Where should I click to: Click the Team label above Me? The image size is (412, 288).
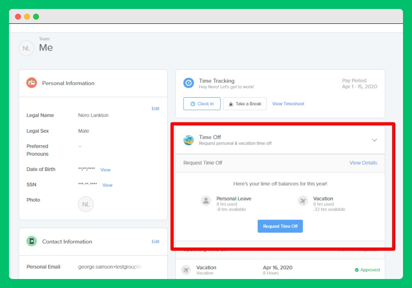[x=44, y=39]
